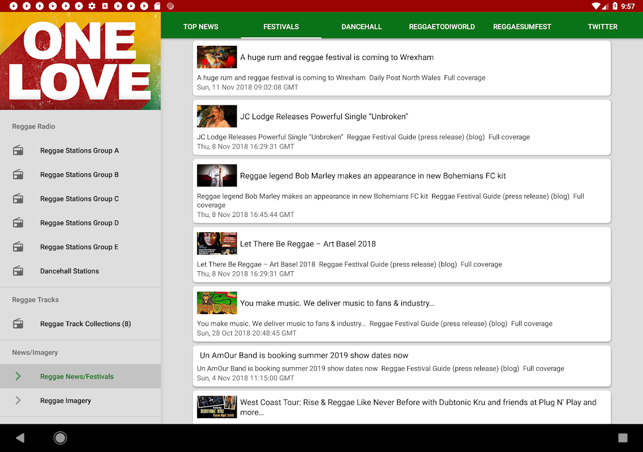The width and height of the screenshot is (643, 452).
Task: Click Dubtonic Kru tour thumbnail
Action: (217, 407)
